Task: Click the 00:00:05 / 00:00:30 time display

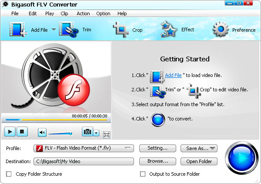Action: [x=90, y=116]
